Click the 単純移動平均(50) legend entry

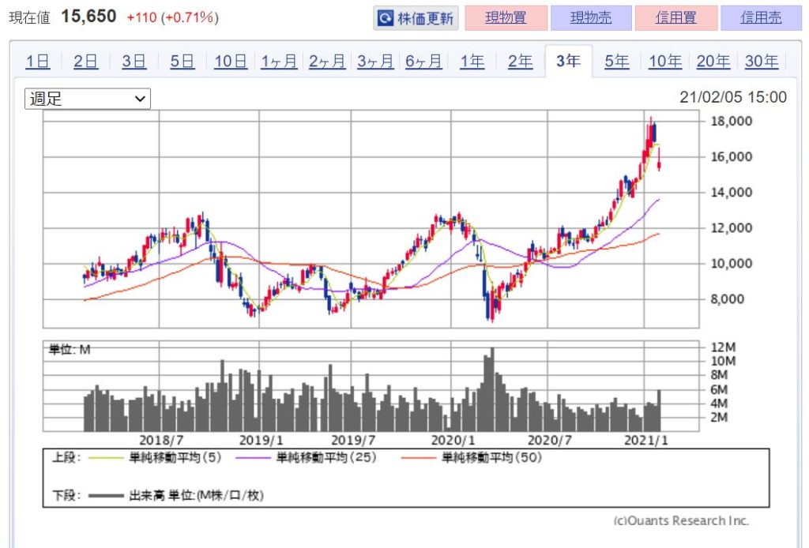tap(472, 457)
